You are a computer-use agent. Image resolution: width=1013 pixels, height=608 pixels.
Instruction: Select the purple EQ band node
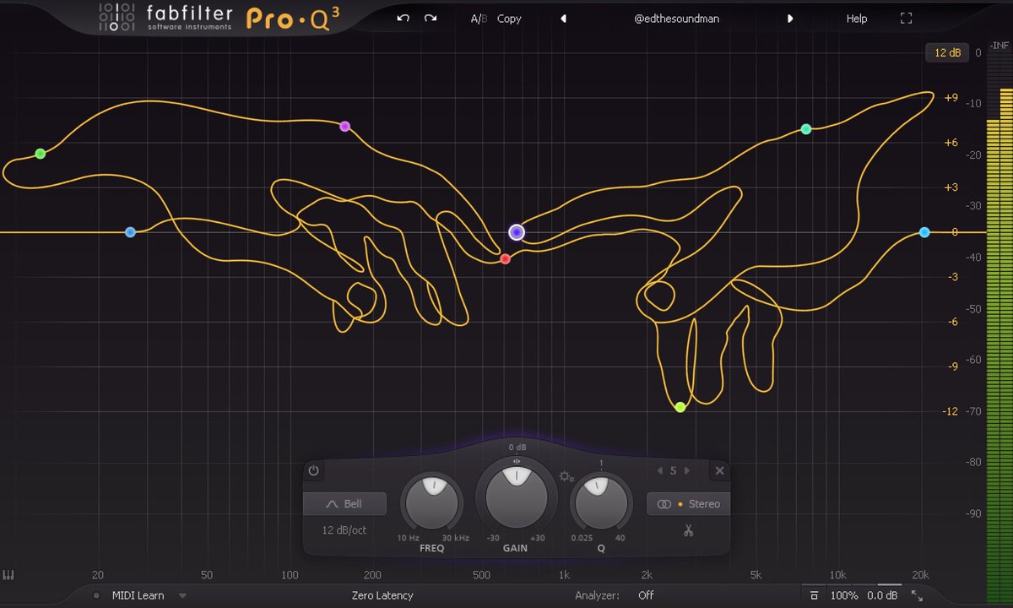(344, 127)
